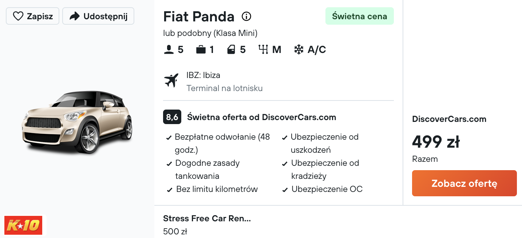522x238 pixels.
Task: Click the heart icon to save the car
Action: (x=18, y=16)
